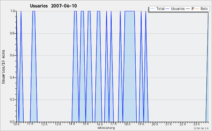Click the 'wikiscan.org' label below chart
212x131 pixels.
pyautogui.click(x=106, y=128)
